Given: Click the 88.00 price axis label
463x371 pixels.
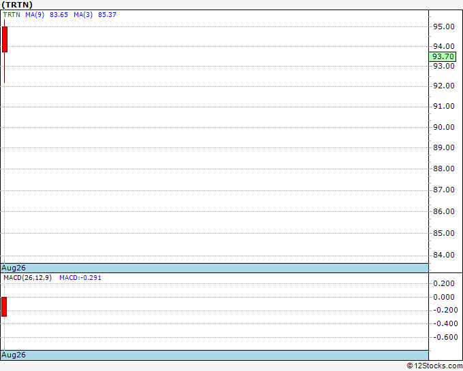Looking at the screenshot, I should pyautogui.click(x=443, y=169).
